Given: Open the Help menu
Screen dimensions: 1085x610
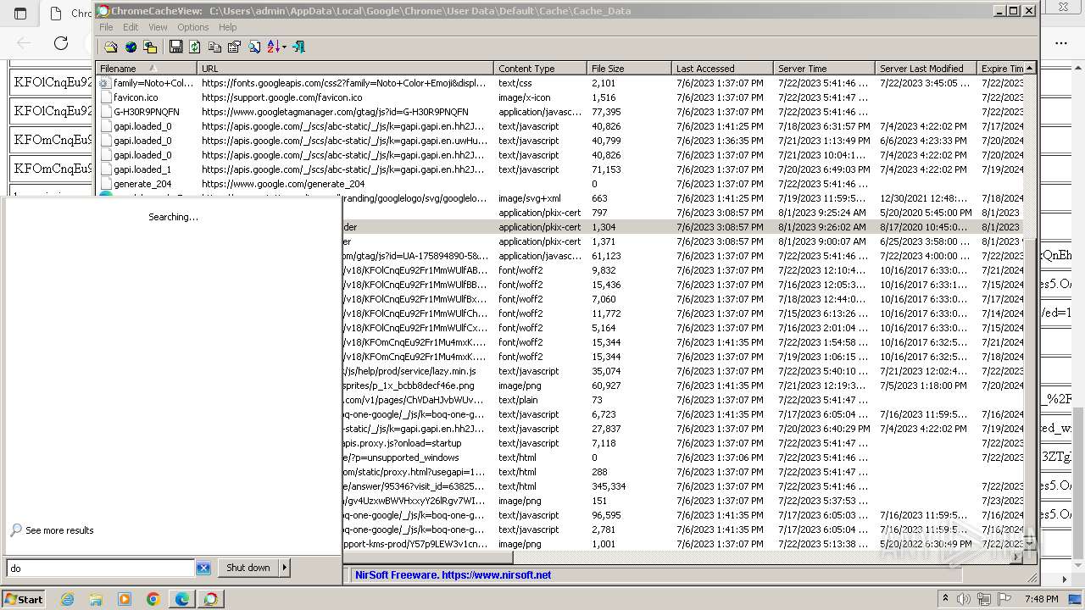Looking at the screenshot, I should (228, 27).
